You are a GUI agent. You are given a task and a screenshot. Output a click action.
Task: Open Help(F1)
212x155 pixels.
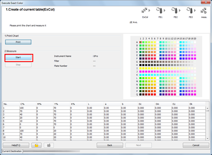tap(16, 145)
